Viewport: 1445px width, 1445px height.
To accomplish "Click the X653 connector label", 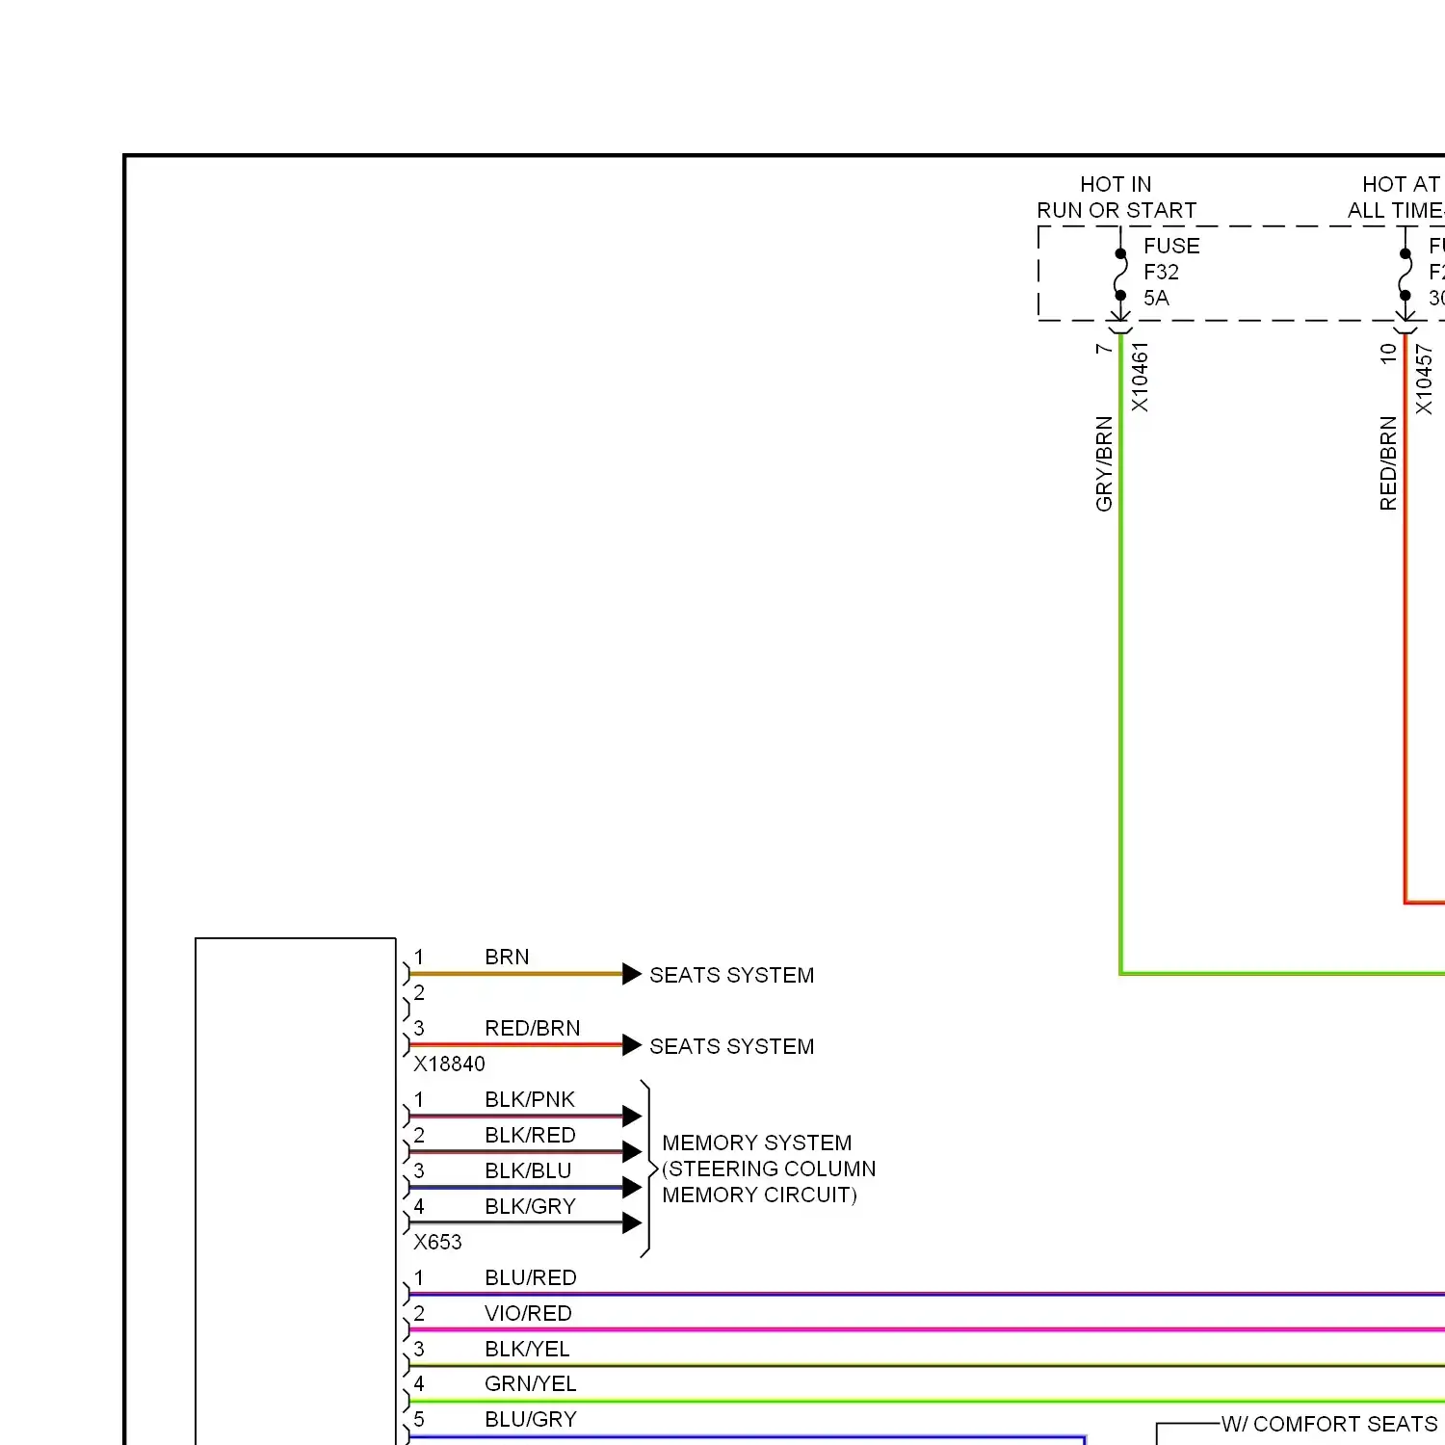I will click(x=437, y=1242).
